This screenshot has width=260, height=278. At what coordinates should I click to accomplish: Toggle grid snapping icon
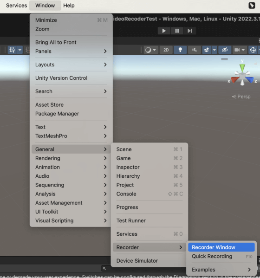tap(12, 50)
